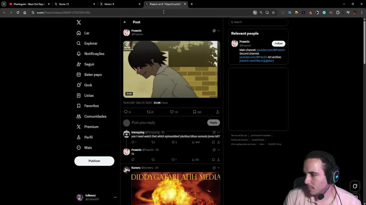Repost Imnoyying's reply

point(153,142)
